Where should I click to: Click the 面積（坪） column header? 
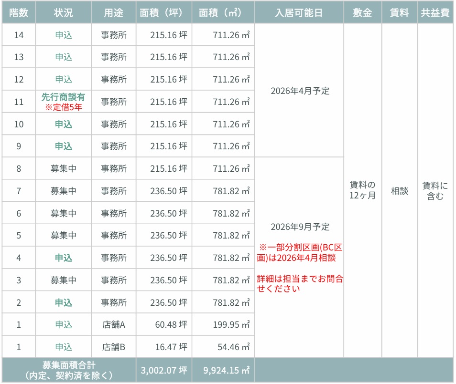(164, 13)
